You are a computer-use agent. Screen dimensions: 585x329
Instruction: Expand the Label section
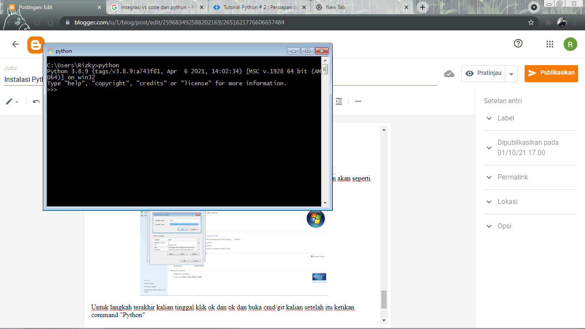(x=530, y=118)
